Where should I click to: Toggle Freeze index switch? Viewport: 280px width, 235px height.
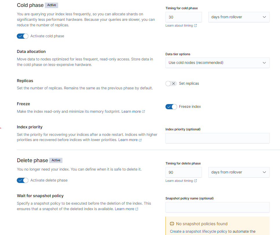click(171, 107)
